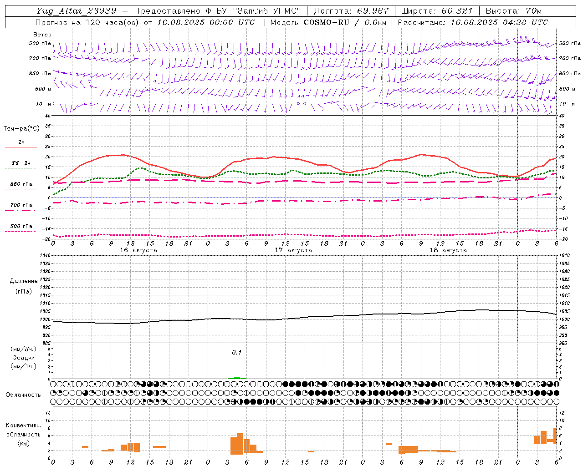
Task: Click the '16 августа' date label
Action: pyautogui.click(x=138, y=250)
